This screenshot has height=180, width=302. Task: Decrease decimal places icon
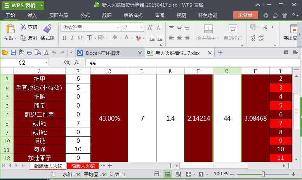260,38
